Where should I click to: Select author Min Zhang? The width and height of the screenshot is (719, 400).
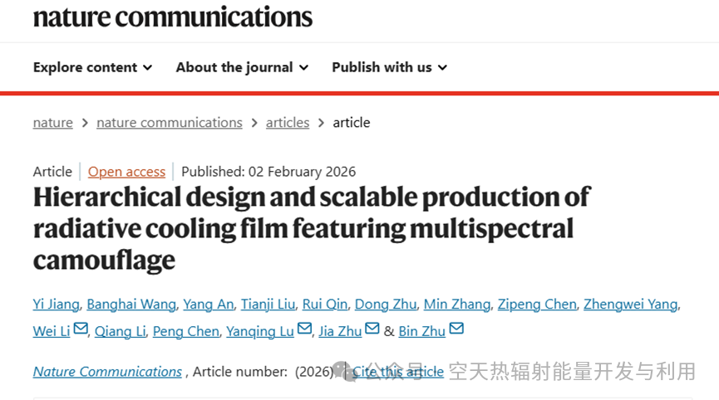[456, 304]
